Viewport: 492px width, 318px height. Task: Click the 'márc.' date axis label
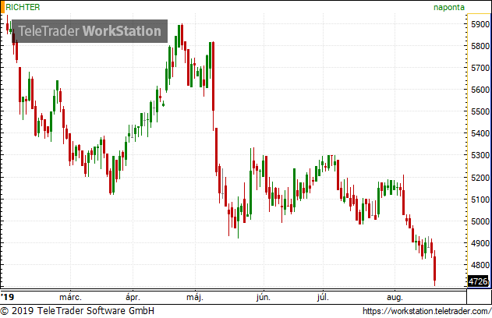click(x=70, y=297)
